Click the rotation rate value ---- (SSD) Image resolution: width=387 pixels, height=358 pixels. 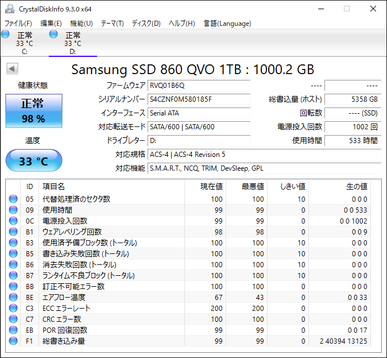tap(353, 113)
